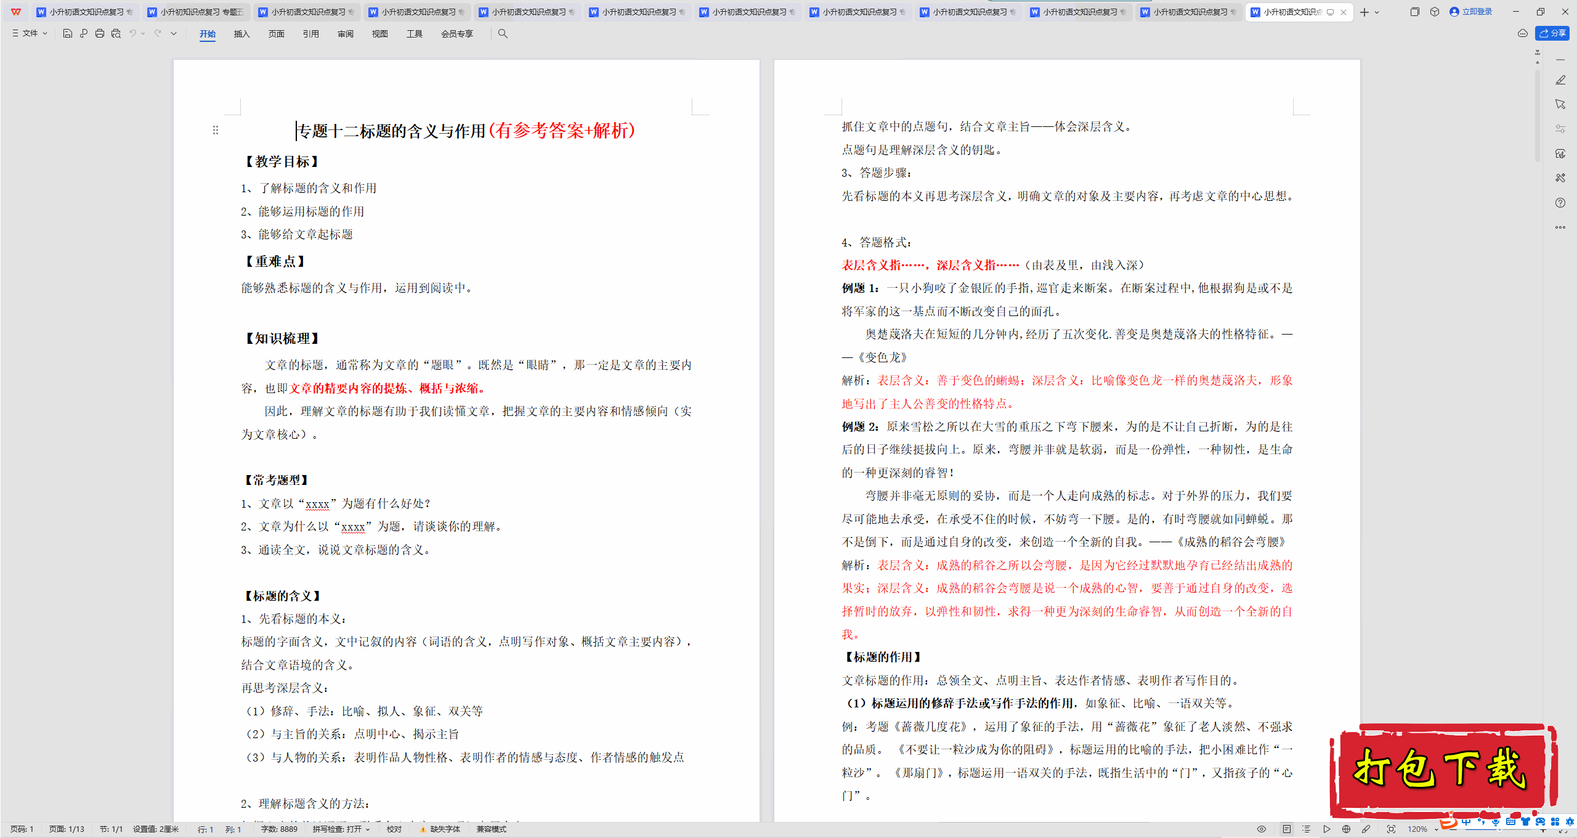Viewport: 1577px width, 838px height.
Task: Toggle eye protection mode in status bar
Action: tap(1262, 829)
